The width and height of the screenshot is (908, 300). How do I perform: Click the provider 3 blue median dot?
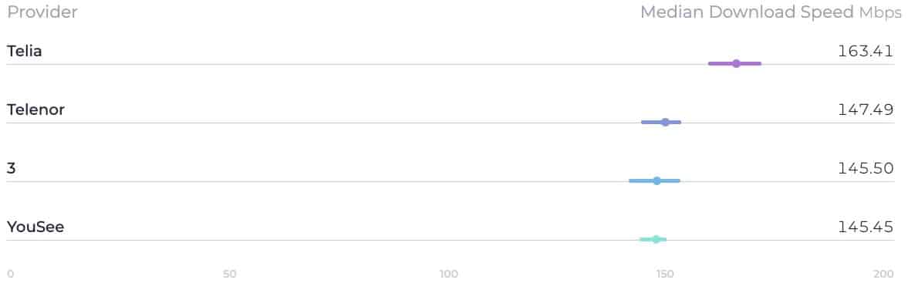(657, 180)
